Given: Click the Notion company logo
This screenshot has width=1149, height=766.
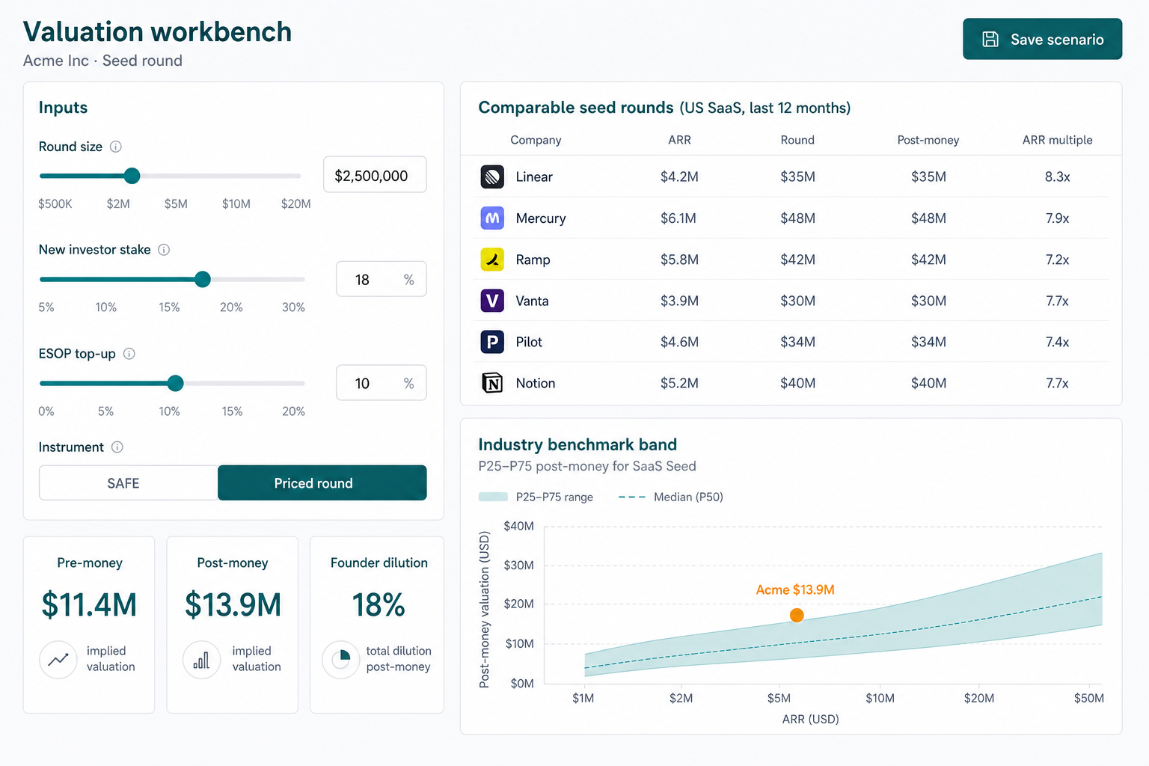Looking at the screenshot, I should coord(492,383).
